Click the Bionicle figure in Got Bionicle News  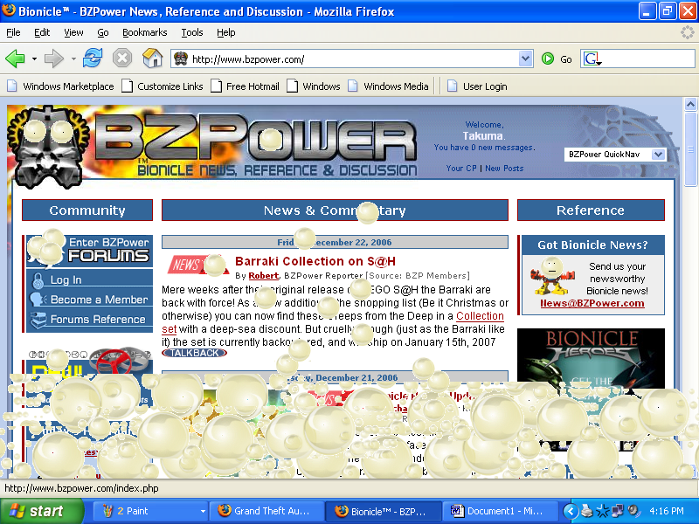tap(552, 277)
